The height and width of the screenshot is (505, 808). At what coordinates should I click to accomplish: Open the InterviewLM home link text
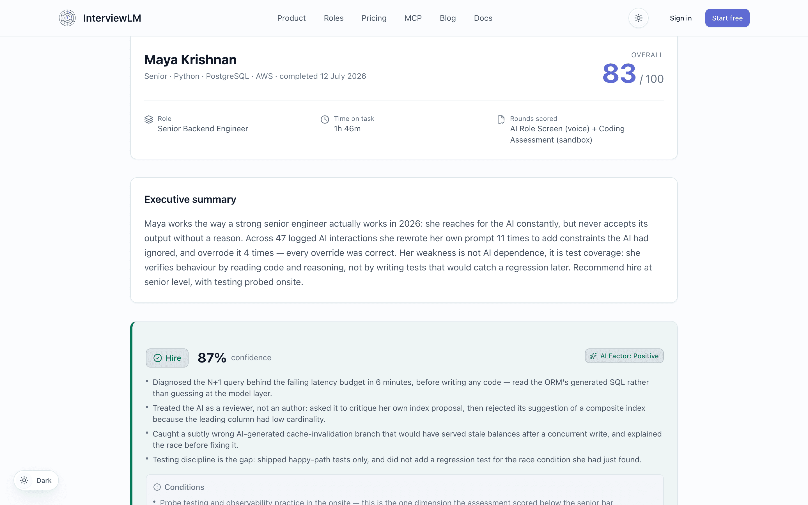pyautogui.click(x=112, y=18)
